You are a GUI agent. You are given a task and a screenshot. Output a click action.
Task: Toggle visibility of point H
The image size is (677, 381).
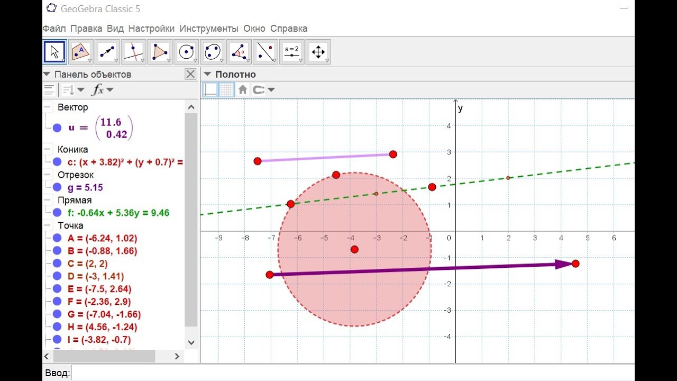[x=57, y=327]
